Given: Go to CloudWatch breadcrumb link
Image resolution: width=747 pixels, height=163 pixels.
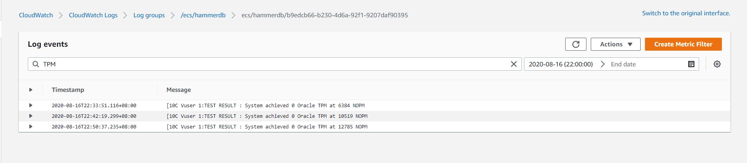Looking at the screenshot, I should pyautogui.click(x=36, y=15).
